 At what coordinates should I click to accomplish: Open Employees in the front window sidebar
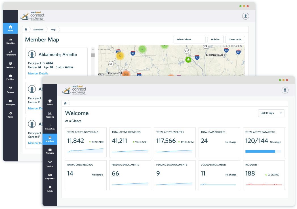pyautogui.click(x=50, y=176)
